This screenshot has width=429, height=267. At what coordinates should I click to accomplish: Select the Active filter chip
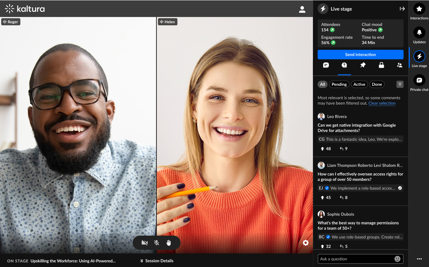click(359, 84)
